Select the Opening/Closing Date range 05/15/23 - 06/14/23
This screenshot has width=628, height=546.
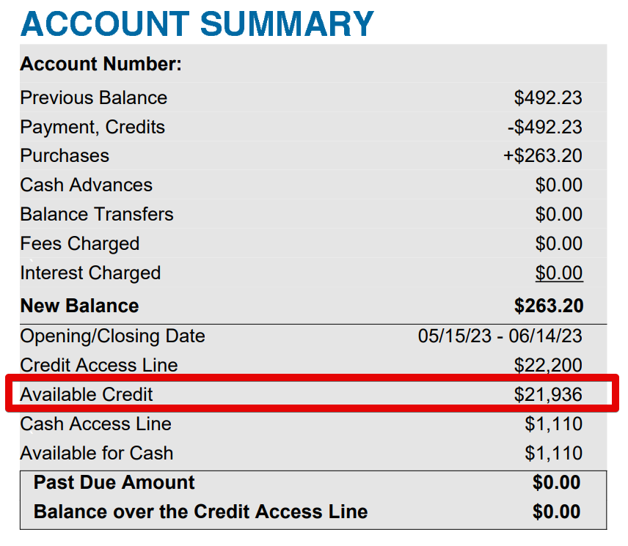tap(500, 336)
